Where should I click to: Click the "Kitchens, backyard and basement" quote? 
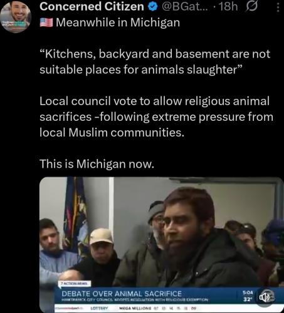click(155, 62)
